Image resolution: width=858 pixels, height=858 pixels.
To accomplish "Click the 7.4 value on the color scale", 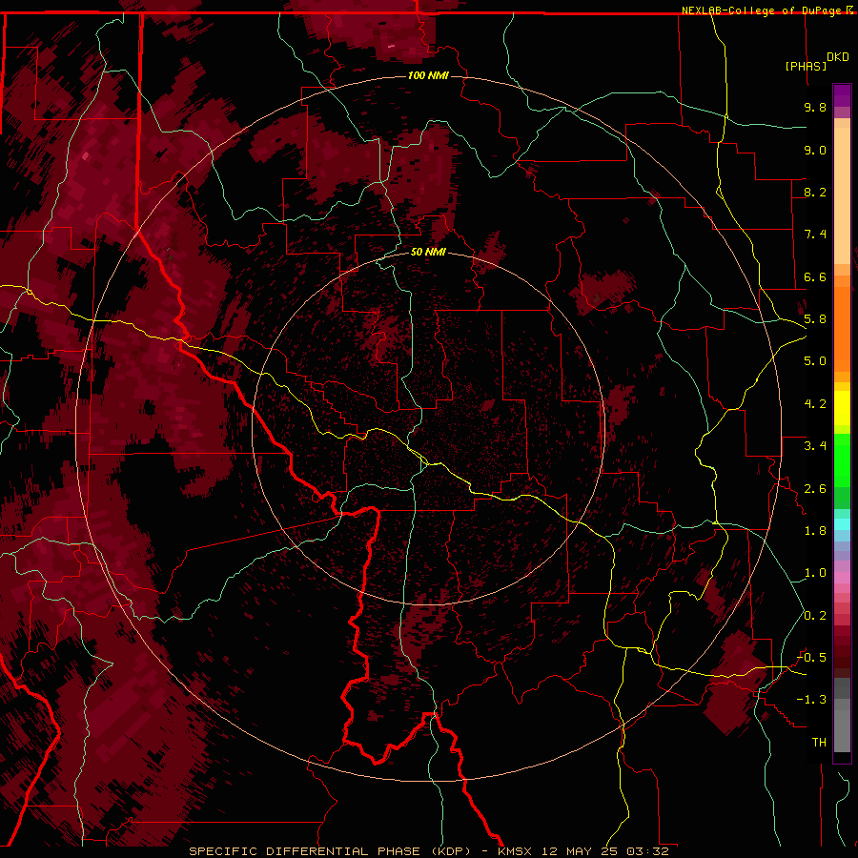I will click(x=815, y=235).
